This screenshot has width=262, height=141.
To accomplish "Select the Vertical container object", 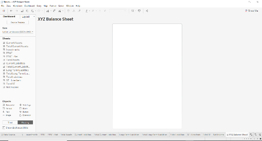I will point(7,108).
